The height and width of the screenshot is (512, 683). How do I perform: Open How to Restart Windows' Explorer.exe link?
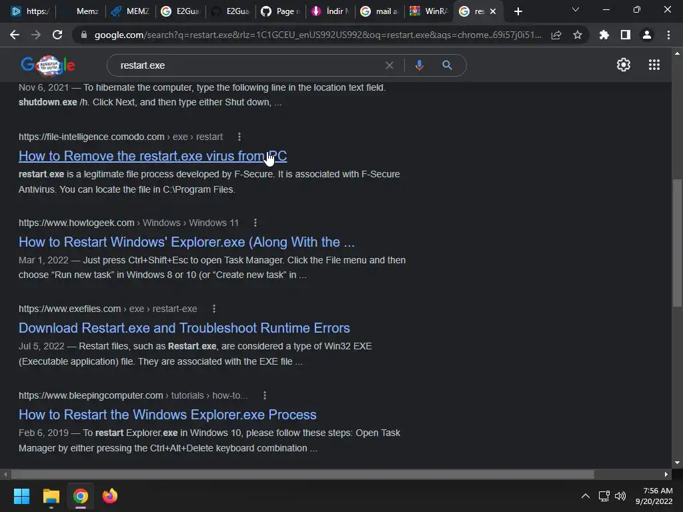point(187,242)
